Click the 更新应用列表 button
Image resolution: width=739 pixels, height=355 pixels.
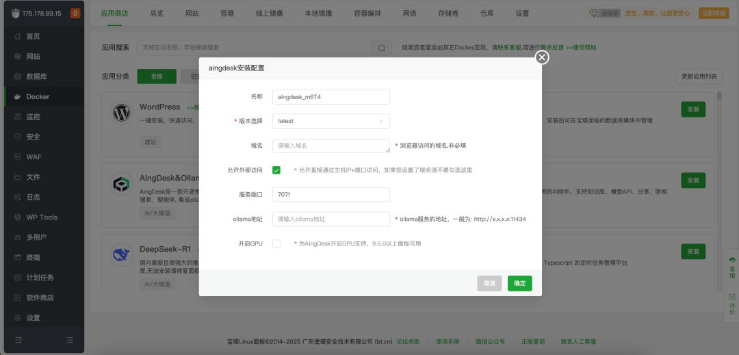pos(699,77)
